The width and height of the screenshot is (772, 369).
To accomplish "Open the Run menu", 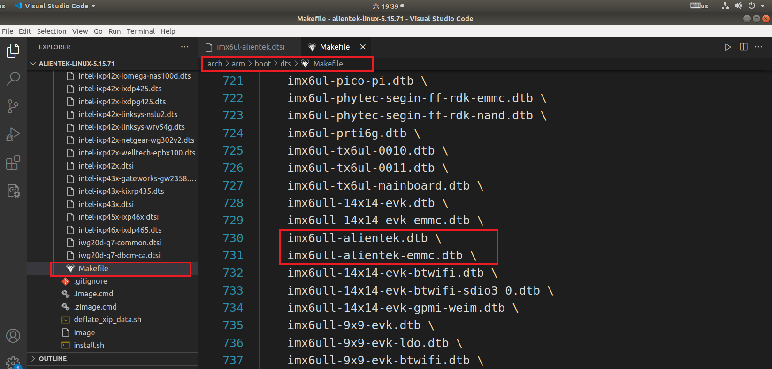I will tap(115, 31).
